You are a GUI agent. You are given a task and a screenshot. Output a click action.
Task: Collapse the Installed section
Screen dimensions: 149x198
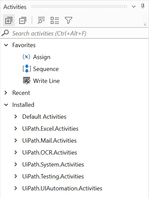6,105
